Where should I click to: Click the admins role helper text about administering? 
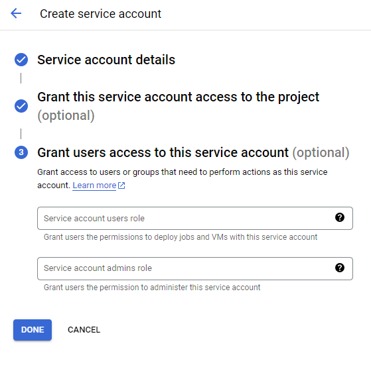coord(152,288)
